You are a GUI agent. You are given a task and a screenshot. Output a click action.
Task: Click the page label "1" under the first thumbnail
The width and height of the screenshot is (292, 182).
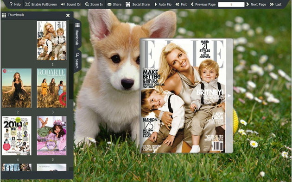(53, 64)
